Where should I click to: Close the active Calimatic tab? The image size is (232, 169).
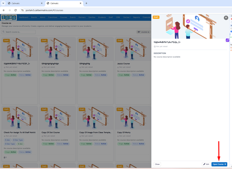80,3
